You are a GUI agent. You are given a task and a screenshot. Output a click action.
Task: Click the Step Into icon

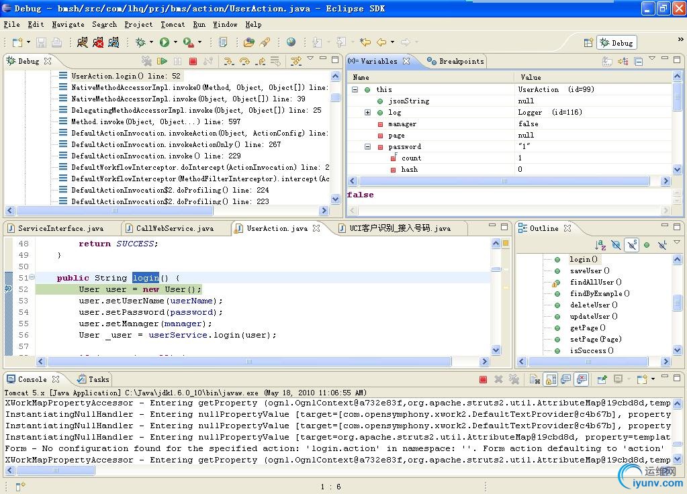[x=228, y=61]
